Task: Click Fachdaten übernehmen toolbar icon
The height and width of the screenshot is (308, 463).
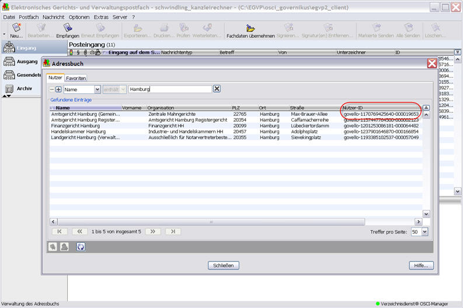Action: click(x=250, y=30)
